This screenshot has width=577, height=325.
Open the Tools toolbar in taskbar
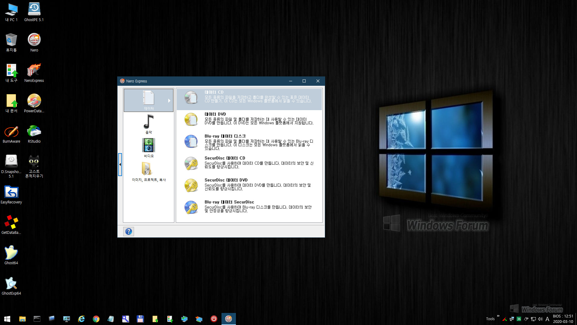[x=490, y=319]
